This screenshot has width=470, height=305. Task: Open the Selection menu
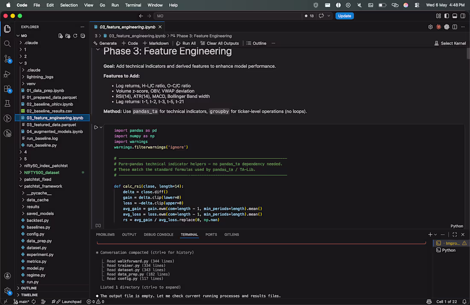(x=69, y=5)
